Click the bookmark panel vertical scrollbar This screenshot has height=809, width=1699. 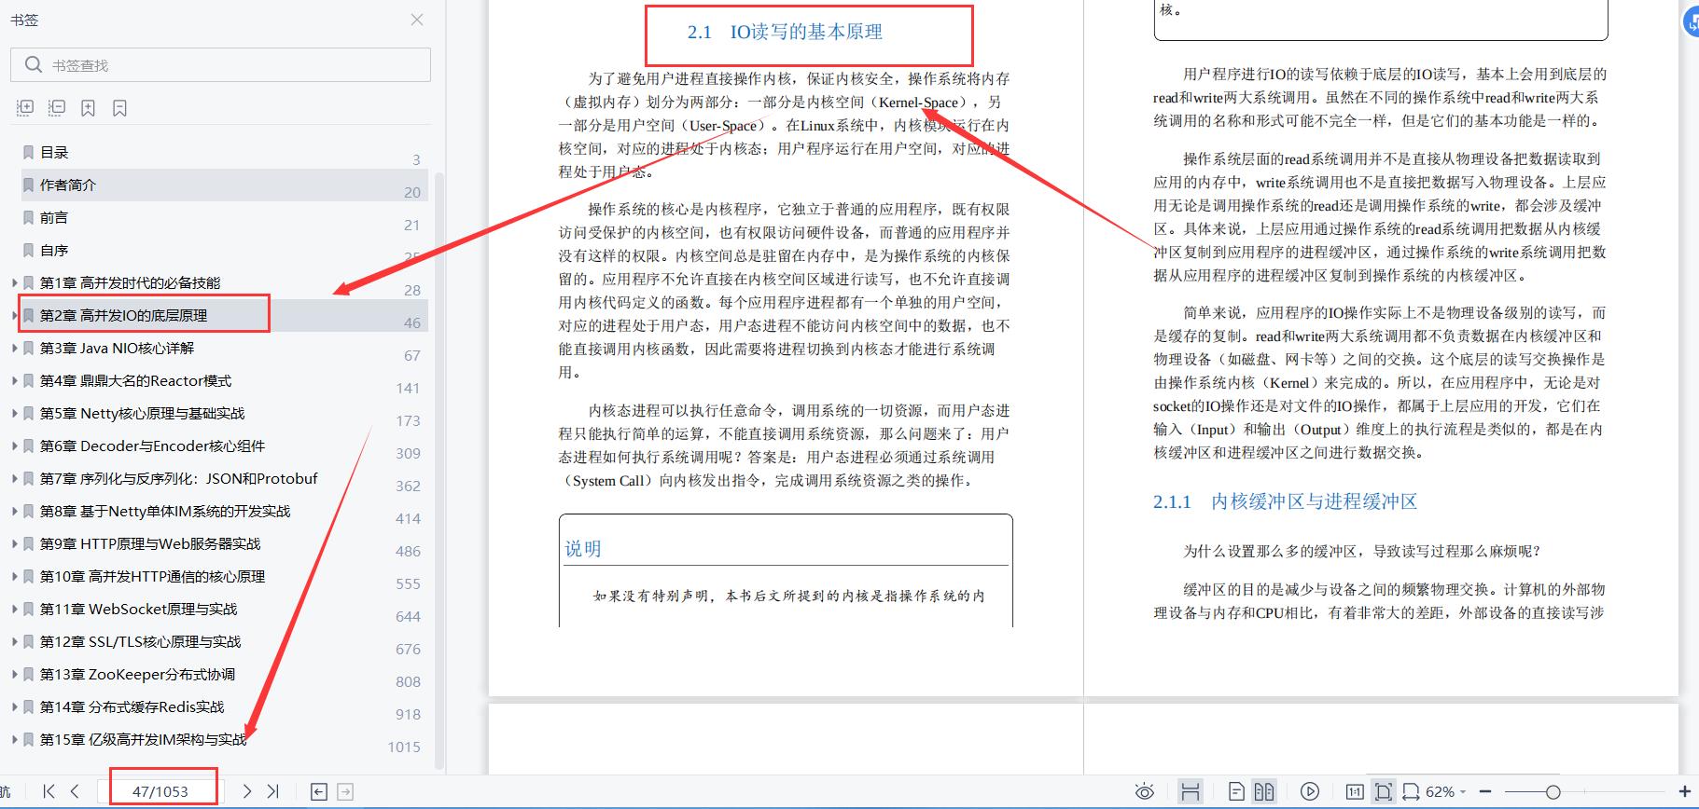(439, 471)
